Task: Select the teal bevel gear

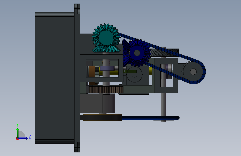Action: tap(106, 38)
